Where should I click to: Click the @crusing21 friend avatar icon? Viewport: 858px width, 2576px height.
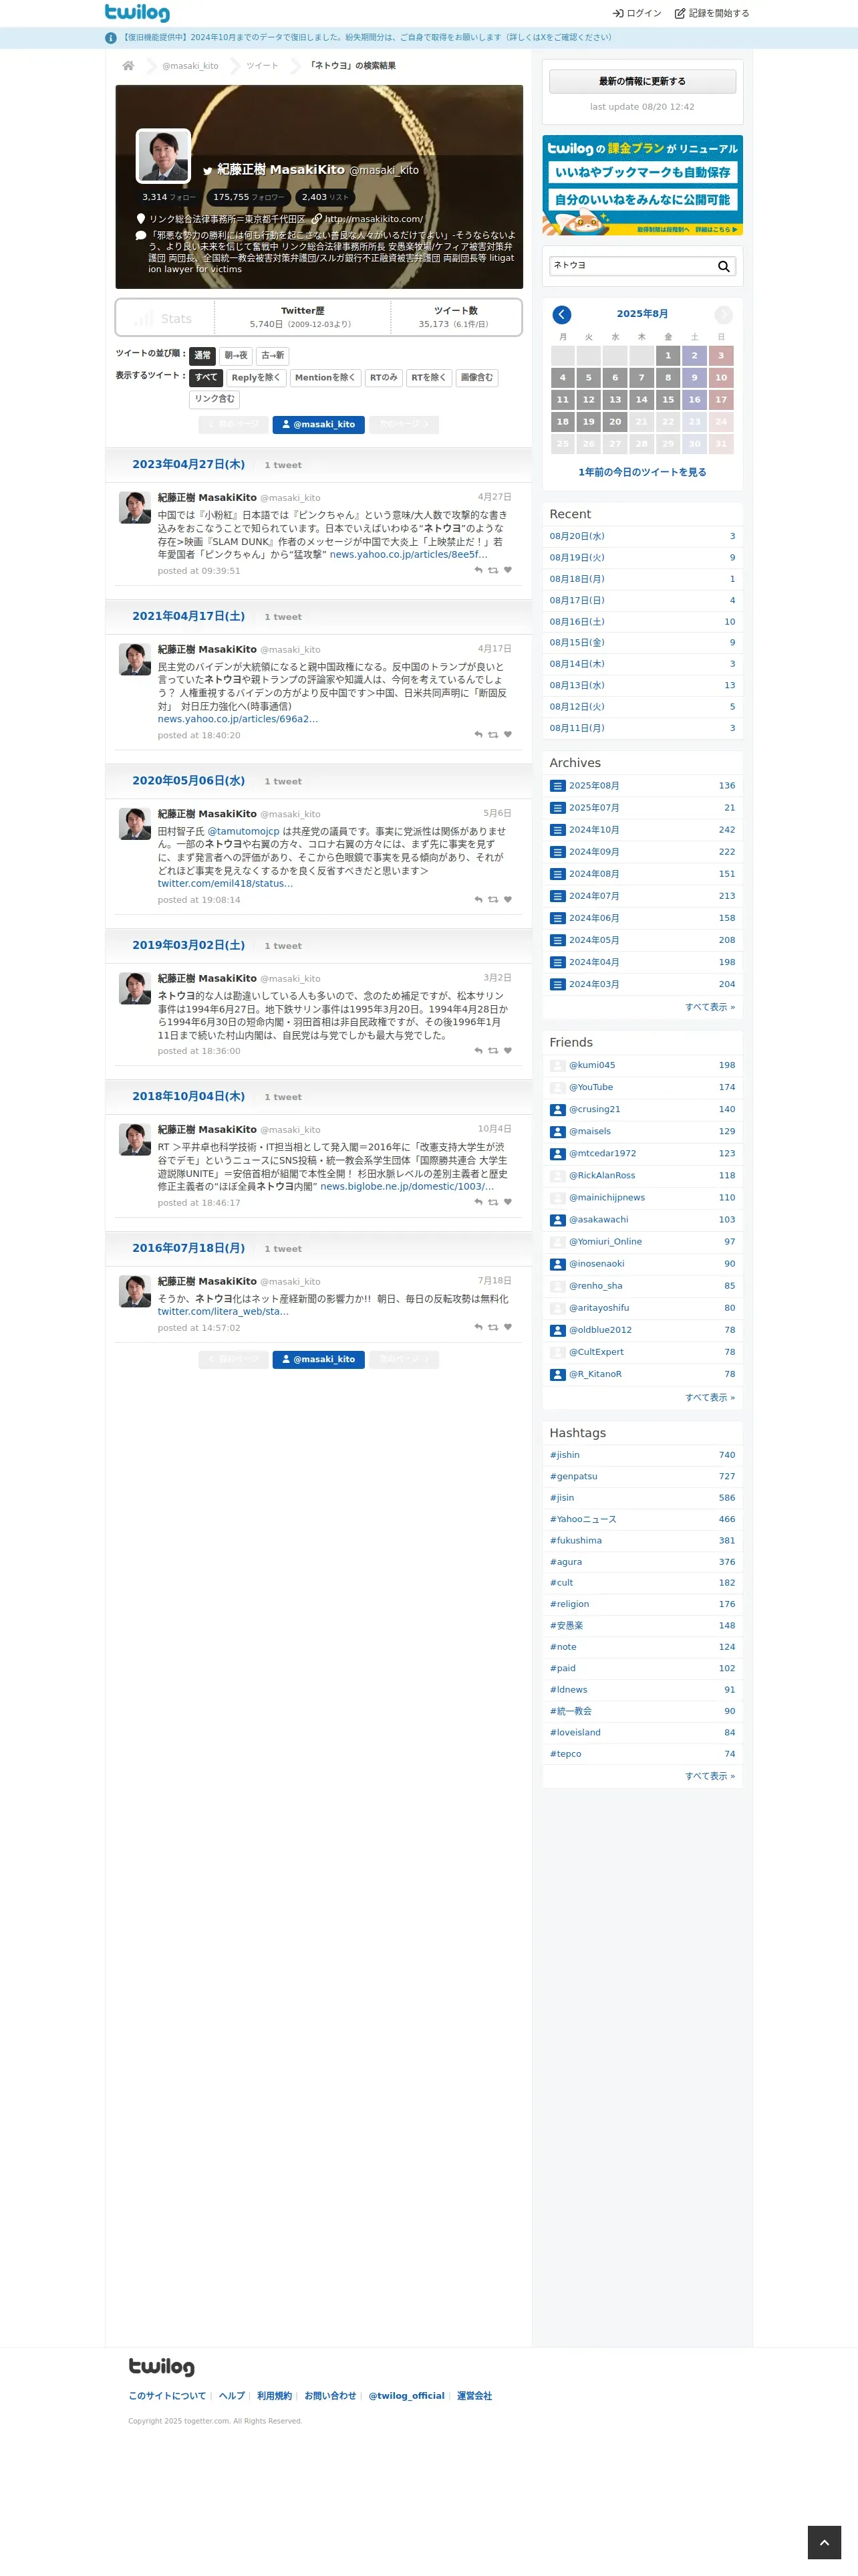pos(557,1110)
